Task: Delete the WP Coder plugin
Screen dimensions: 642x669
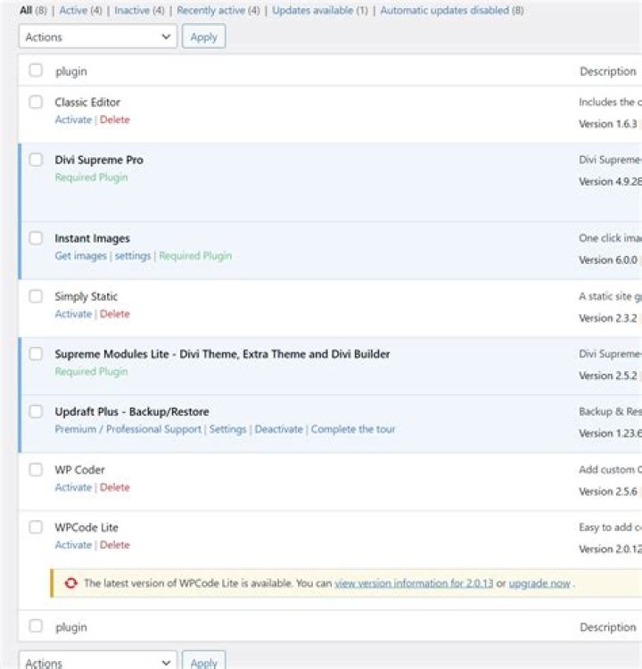Action: tap(115, 487)
